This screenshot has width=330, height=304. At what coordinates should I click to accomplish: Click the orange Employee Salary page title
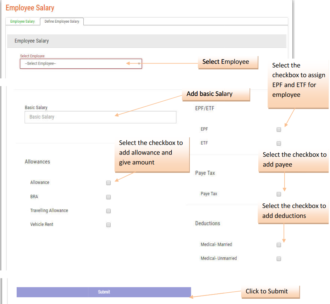coord(30,8)
